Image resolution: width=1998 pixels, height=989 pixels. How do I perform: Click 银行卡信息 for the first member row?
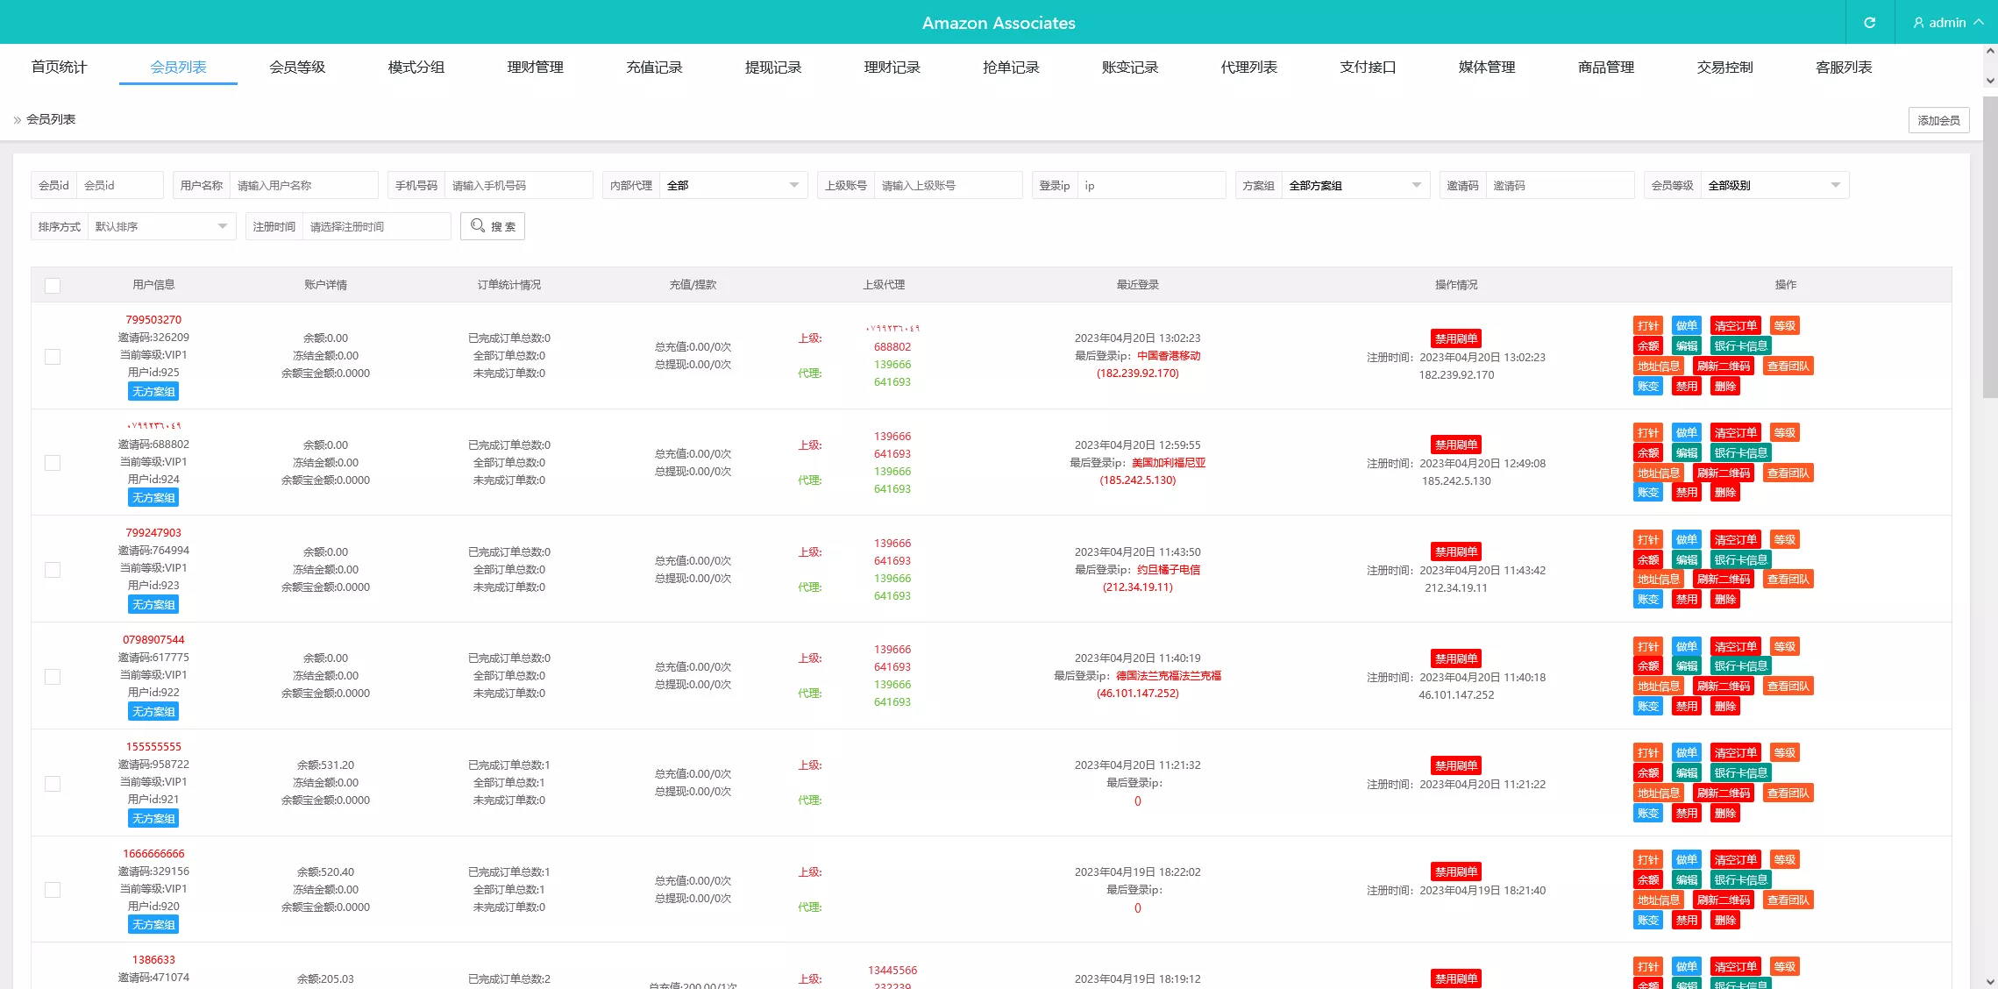[x=1740, y=345]
